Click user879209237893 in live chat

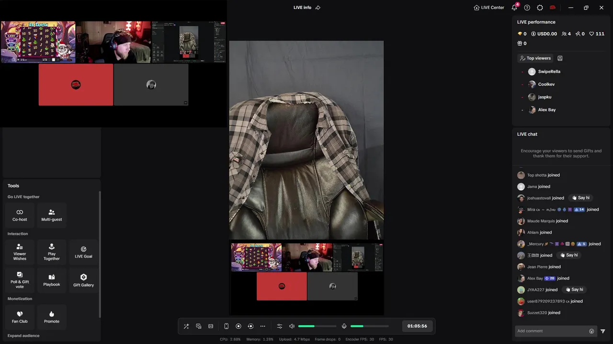tap(546, 301)
